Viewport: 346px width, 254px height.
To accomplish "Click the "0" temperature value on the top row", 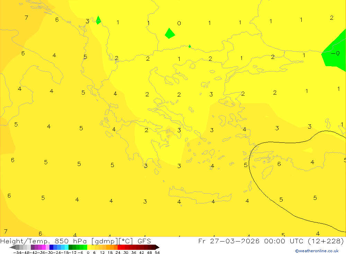I will [179, 23].
